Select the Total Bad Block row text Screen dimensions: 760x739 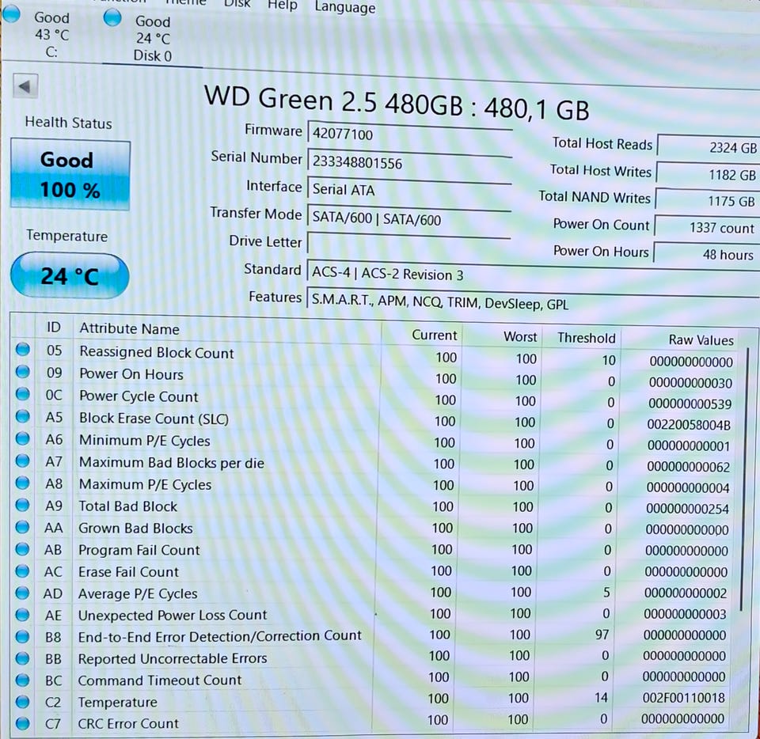128,506
